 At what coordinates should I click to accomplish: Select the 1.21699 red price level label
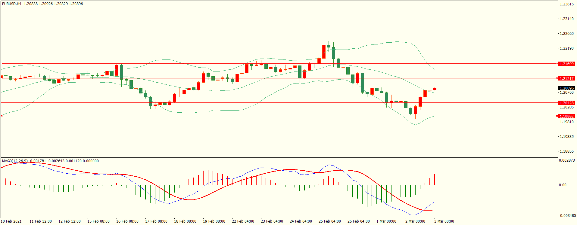point(566,64)
